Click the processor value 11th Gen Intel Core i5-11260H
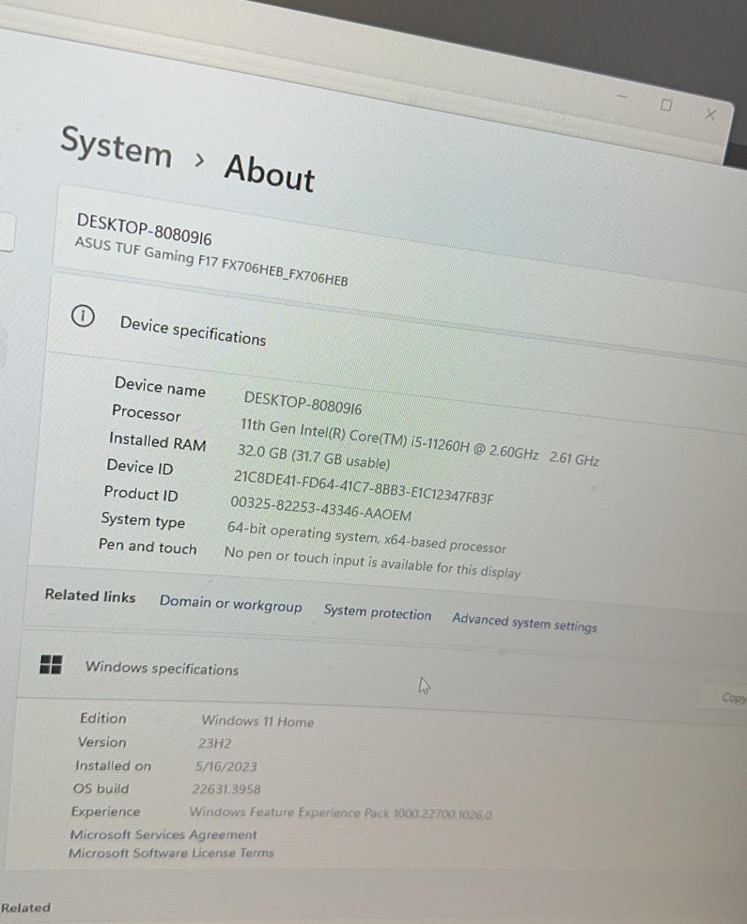This screenshot has height=924, width=747. point(419,442)
